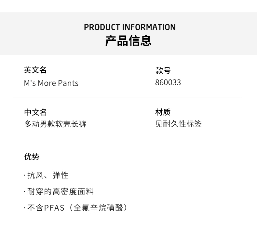Image resolution: width=257 pixels, height=225 pixels.
Task: Select the 多动男款软壳长裤 product name
Action: point(55,124)
